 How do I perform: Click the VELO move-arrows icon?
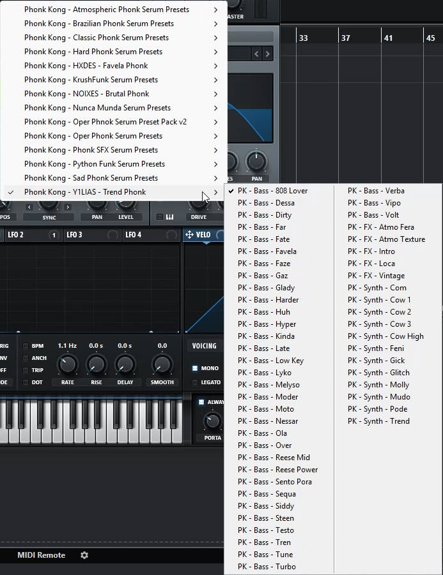(x=189, y=235)
